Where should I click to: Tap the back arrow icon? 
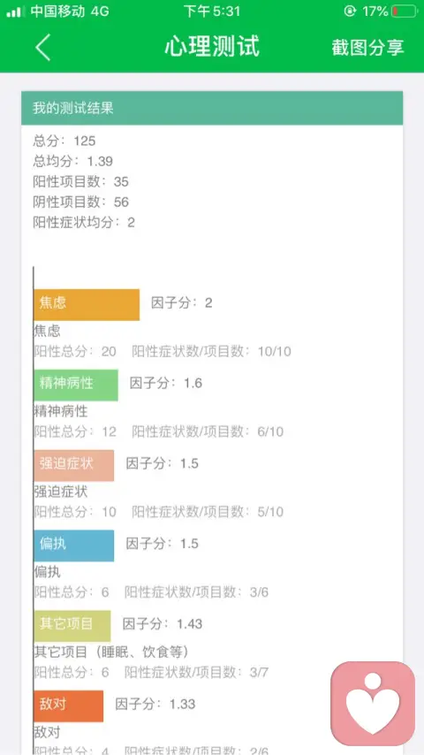42,47
